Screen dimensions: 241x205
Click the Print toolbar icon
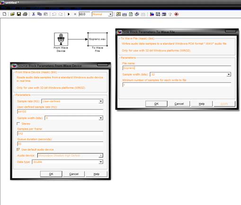[25, 14]
